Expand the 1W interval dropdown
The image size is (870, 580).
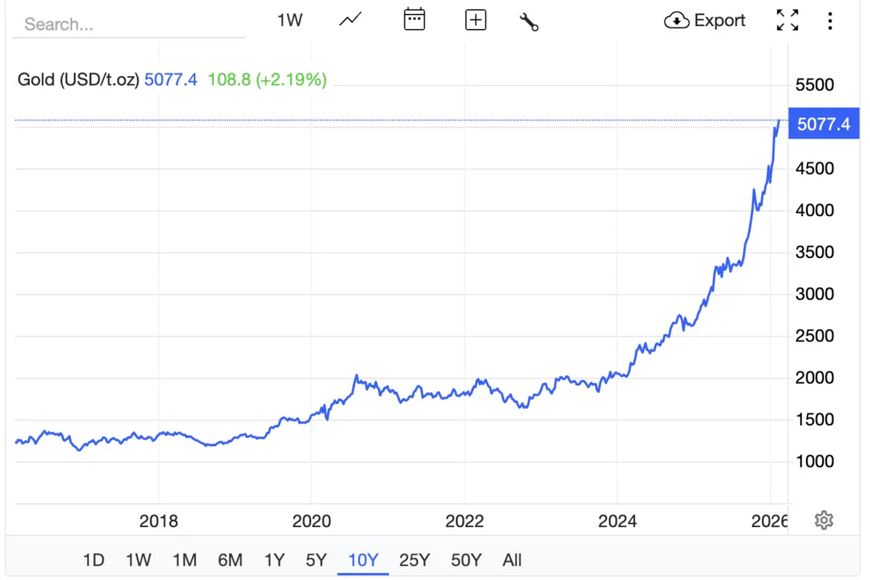(x=290, y=20)
